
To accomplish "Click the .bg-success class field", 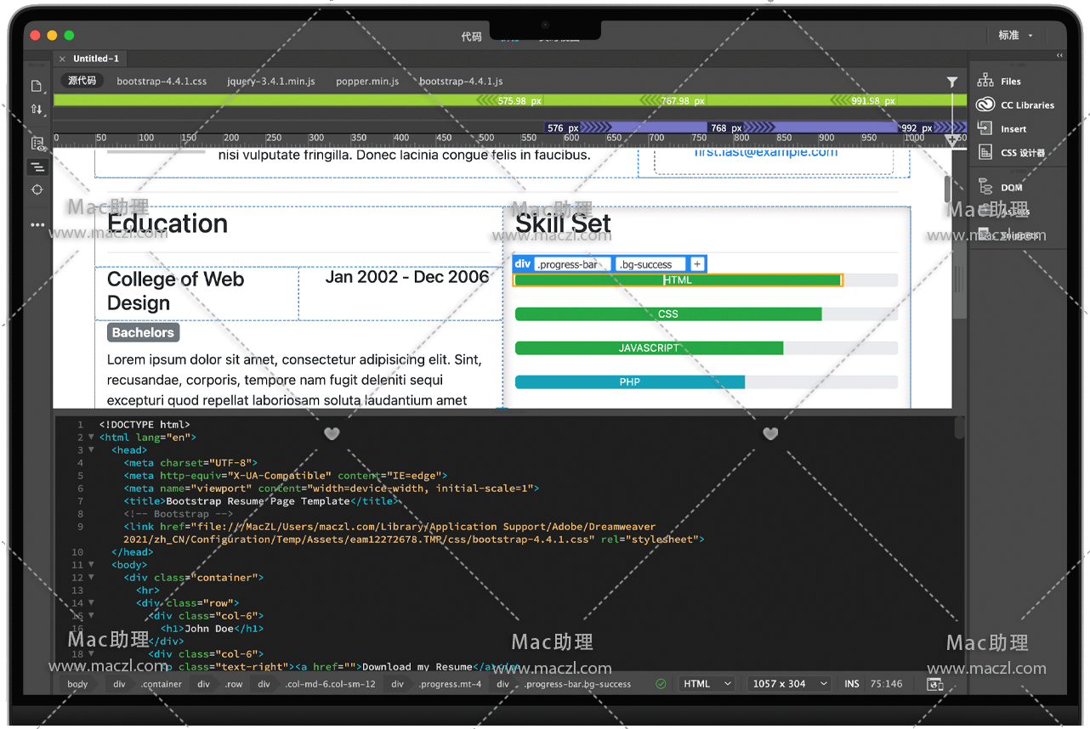I will click(x=650, y=264).
